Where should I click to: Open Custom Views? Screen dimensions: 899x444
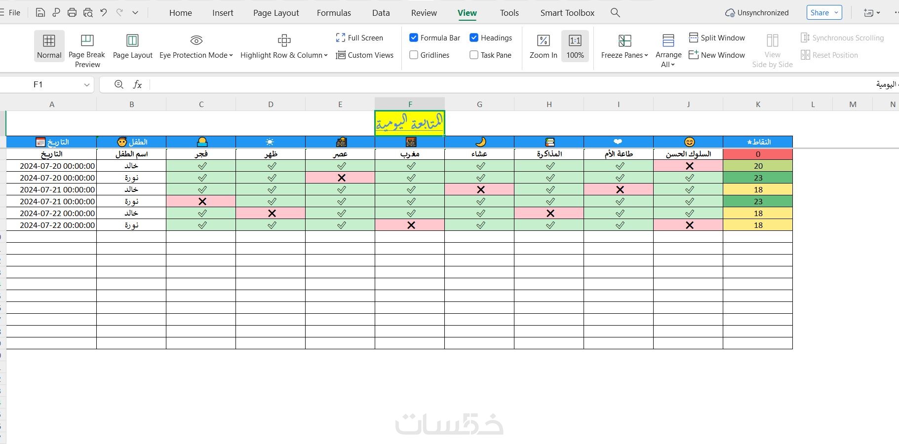coord(365,55)
